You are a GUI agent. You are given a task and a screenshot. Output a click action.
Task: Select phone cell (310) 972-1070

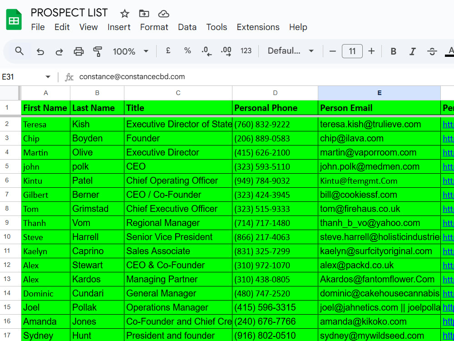[x=275, y=265]
